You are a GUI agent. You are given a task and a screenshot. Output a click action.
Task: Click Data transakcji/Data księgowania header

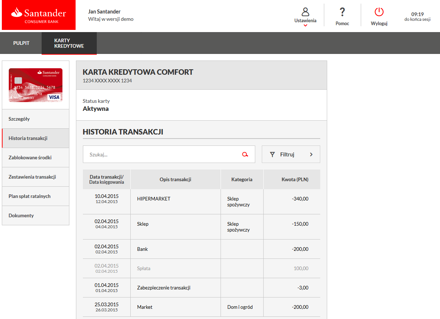pos(107,179)
